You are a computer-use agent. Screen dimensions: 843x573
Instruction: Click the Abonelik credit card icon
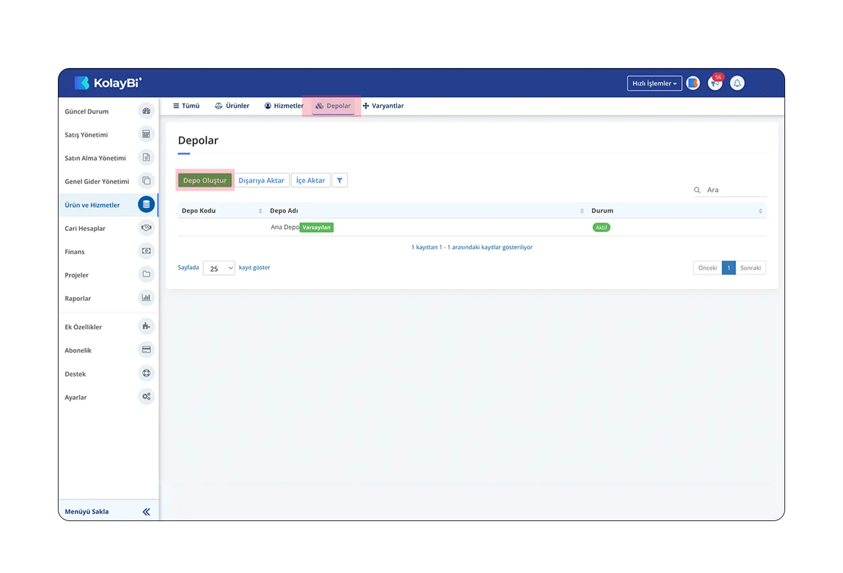[x=146, y=350]
